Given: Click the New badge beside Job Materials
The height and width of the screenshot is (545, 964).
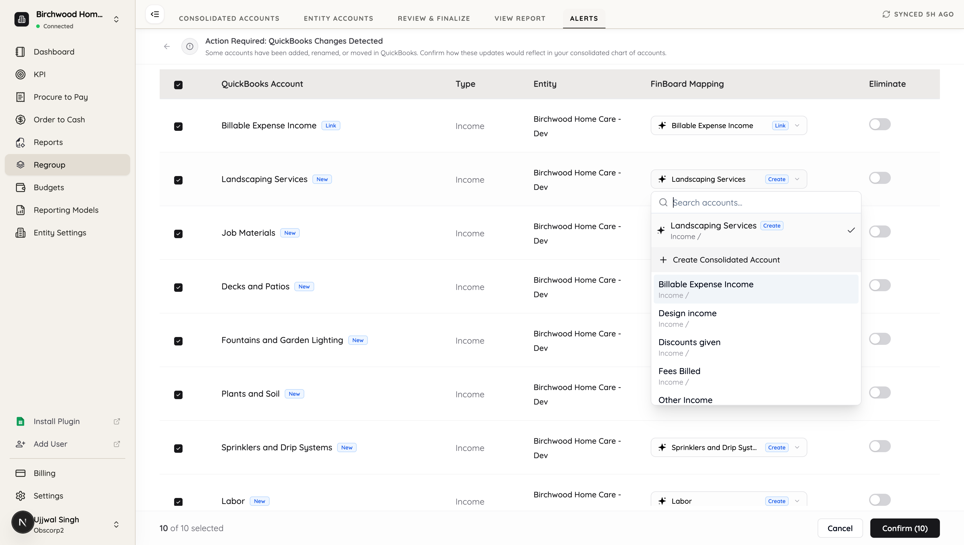Looking at the screenshot, I should click(290, 233).
